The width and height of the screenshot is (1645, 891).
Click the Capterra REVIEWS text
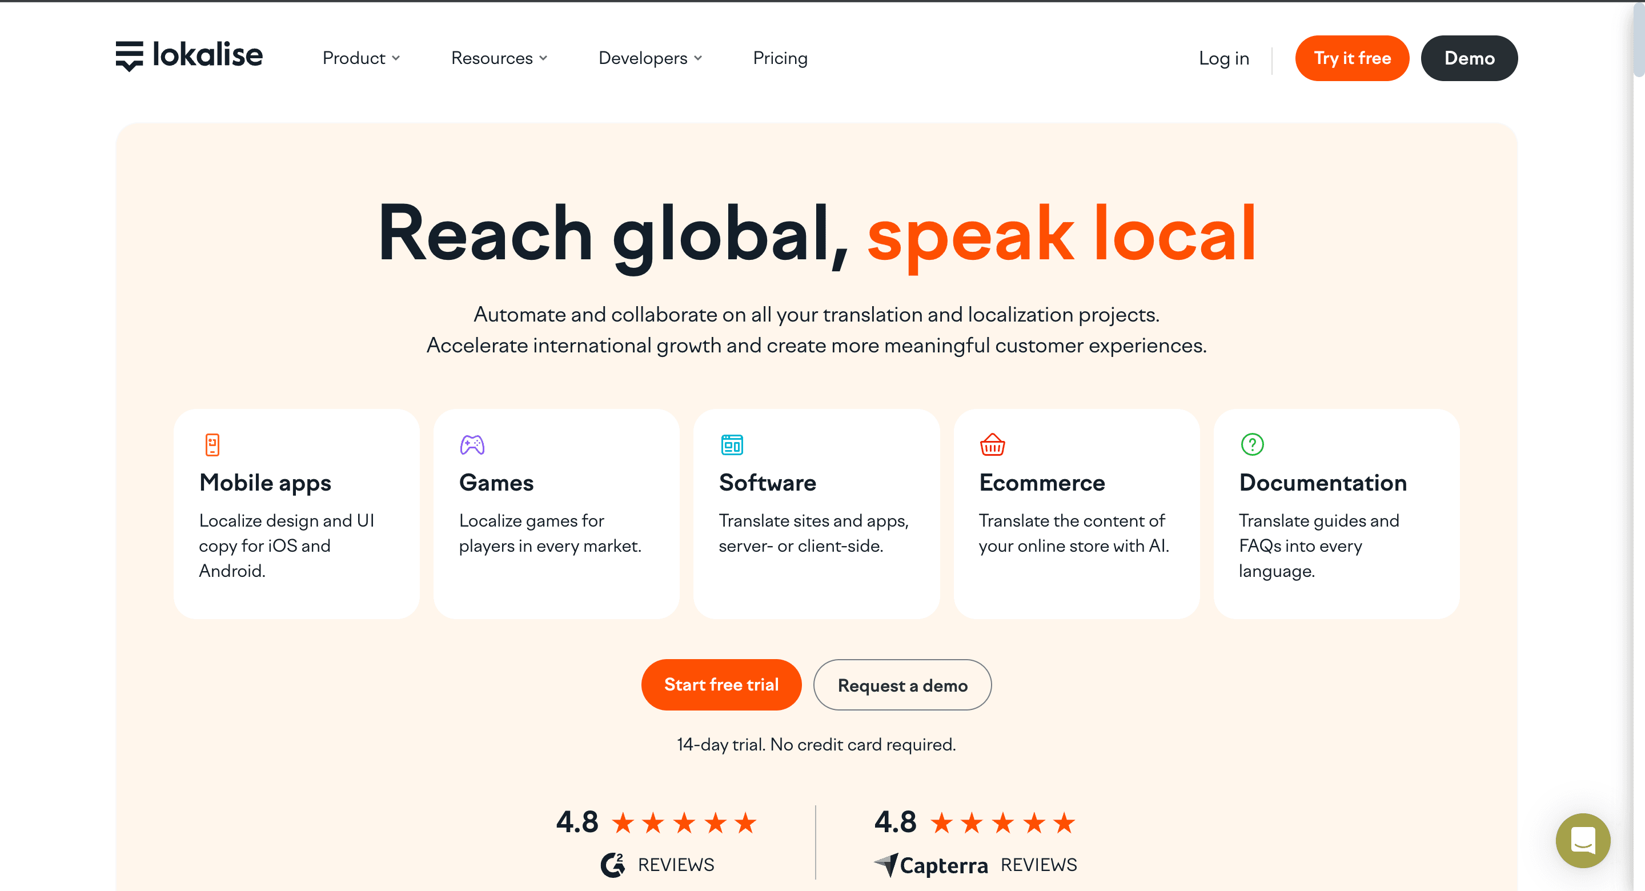click(x=1038, y=865)
